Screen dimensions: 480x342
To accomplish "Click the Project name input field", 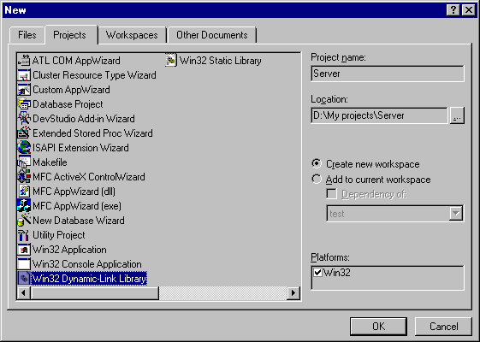I will point(388,74).
